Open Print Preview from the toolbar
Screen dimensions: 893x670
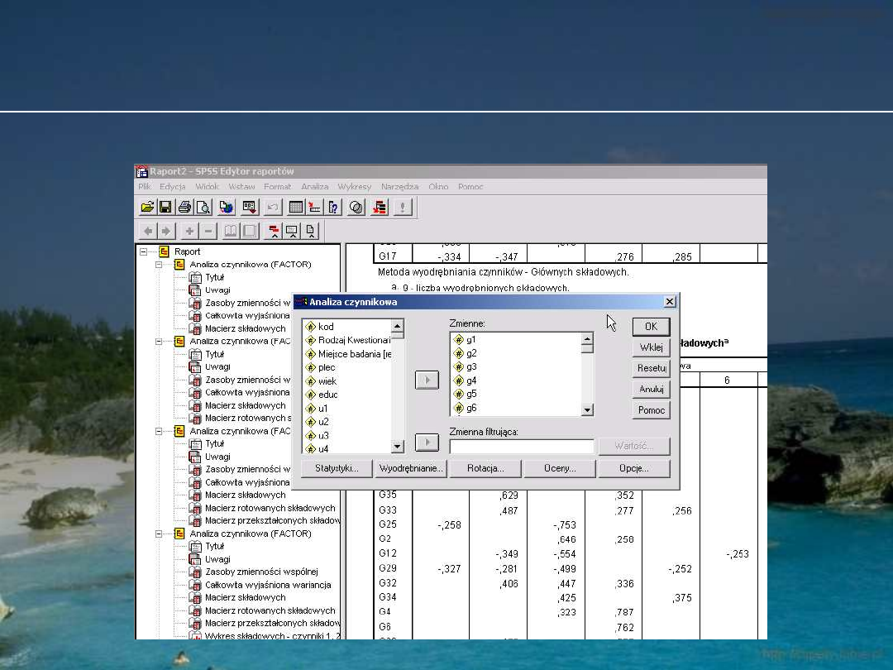[203, 208]
